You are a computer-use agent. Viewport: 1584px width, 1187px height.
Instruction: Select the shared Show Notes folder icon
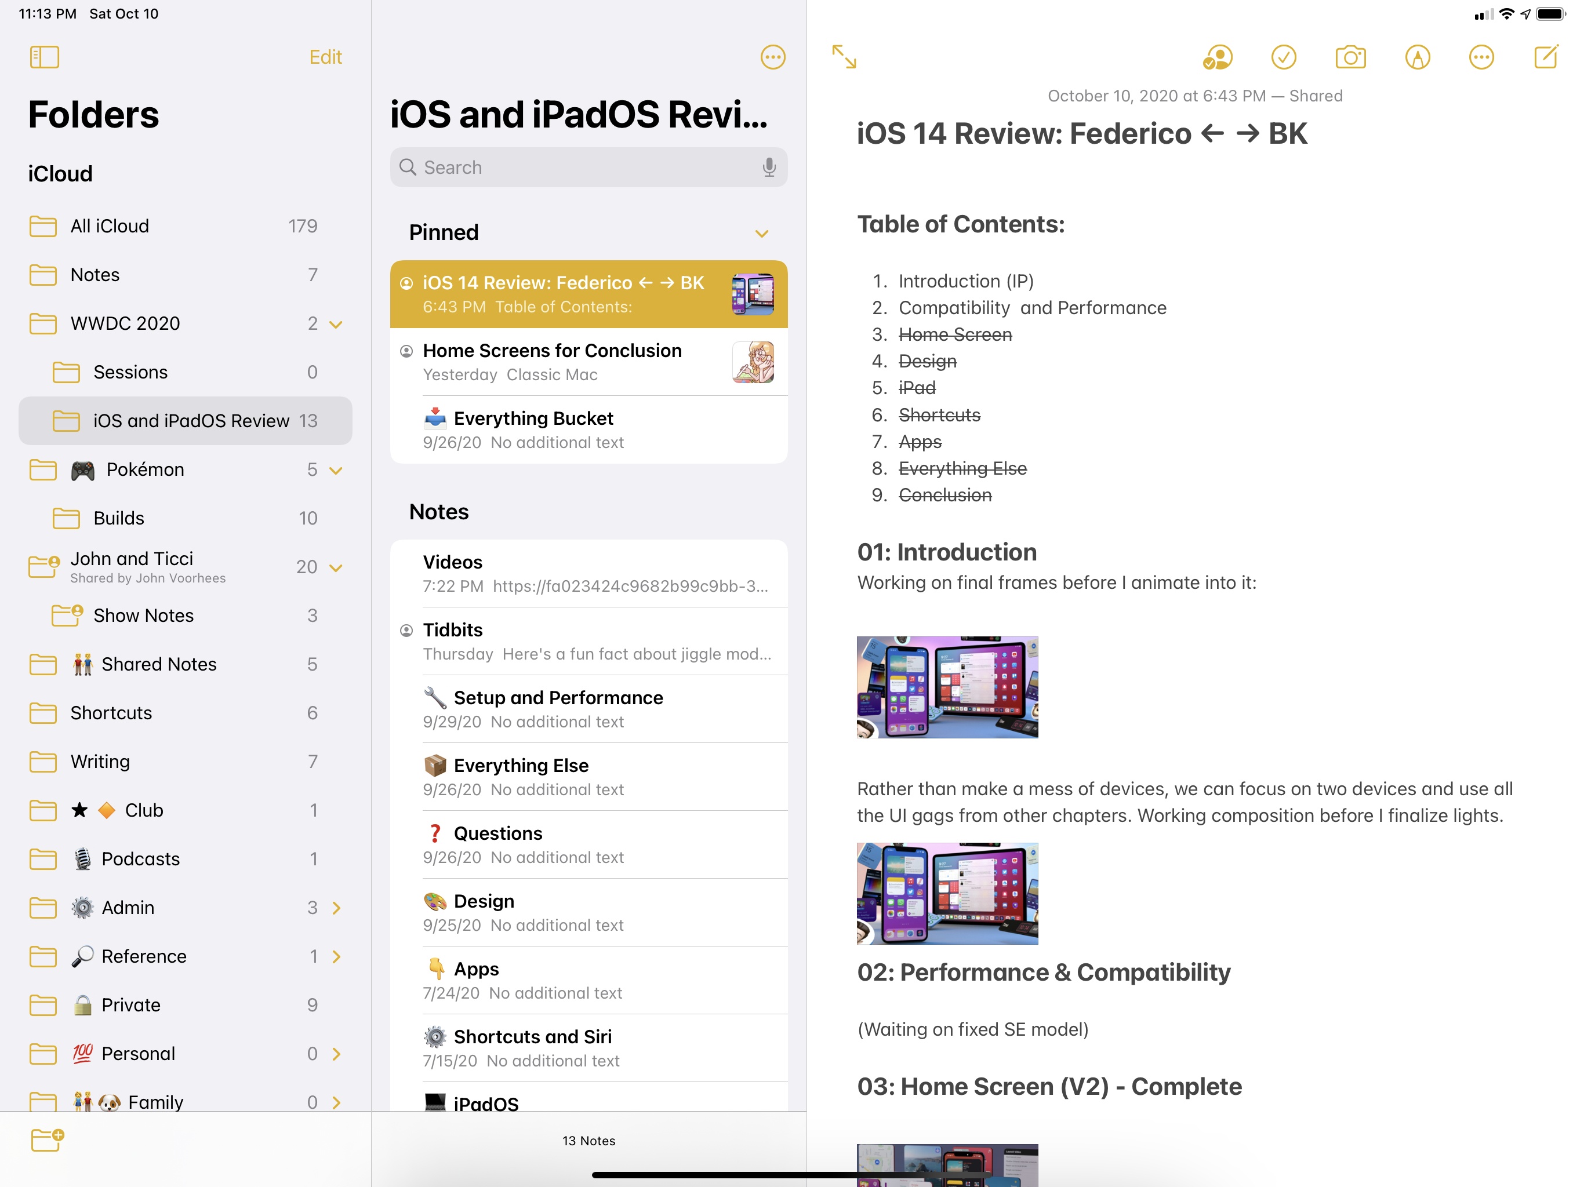coord(67,615)
